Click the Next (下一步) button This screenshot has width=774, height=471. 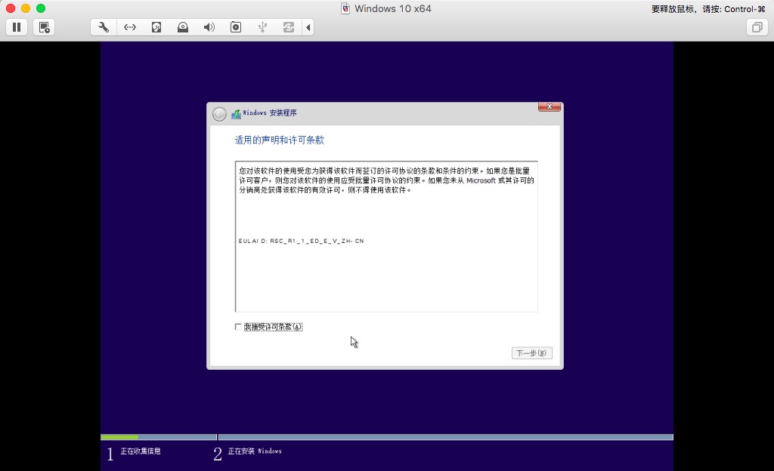tap(531, 352)
